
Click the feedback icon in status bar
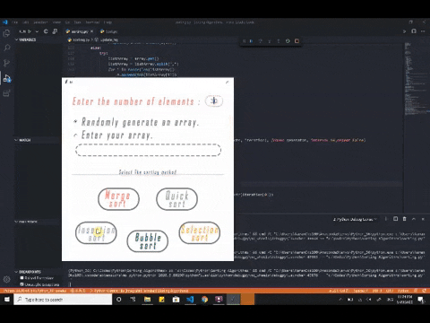click(416, 291)
